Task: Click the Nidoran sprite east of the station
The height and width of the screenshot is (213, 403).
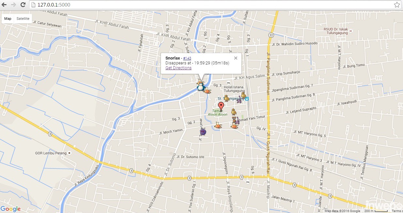Action: tap(239, 101)
